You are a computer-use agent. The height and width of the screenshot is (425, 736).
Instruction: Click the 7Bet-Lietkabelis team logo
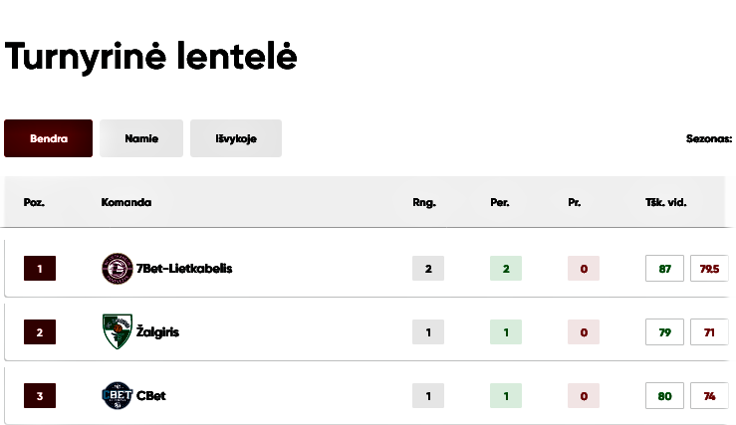click(x=118, y=269)
